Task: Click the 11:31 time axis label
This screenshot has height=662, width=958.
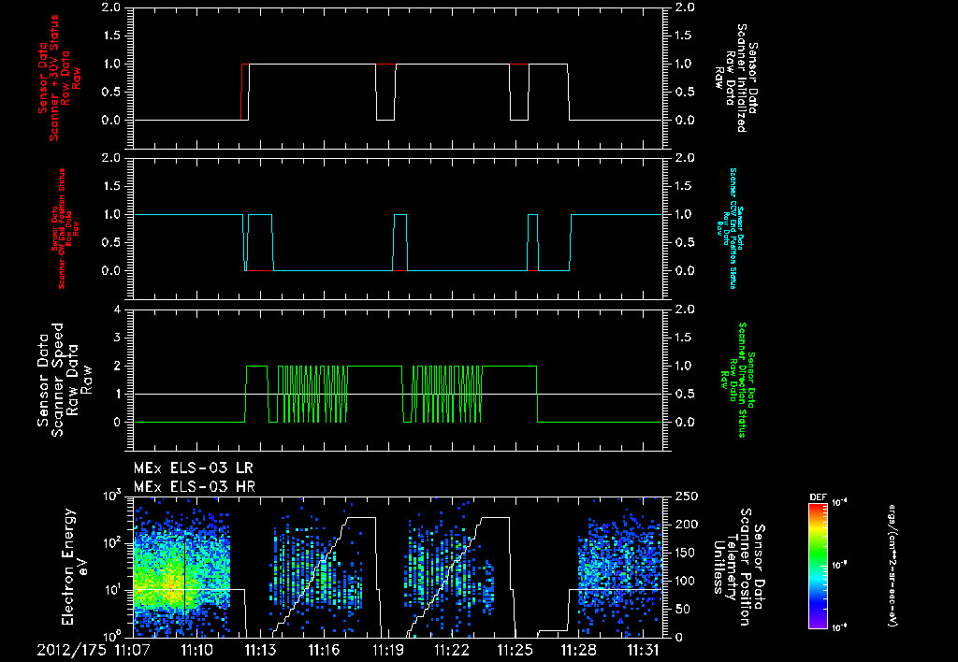Action: 643,650
